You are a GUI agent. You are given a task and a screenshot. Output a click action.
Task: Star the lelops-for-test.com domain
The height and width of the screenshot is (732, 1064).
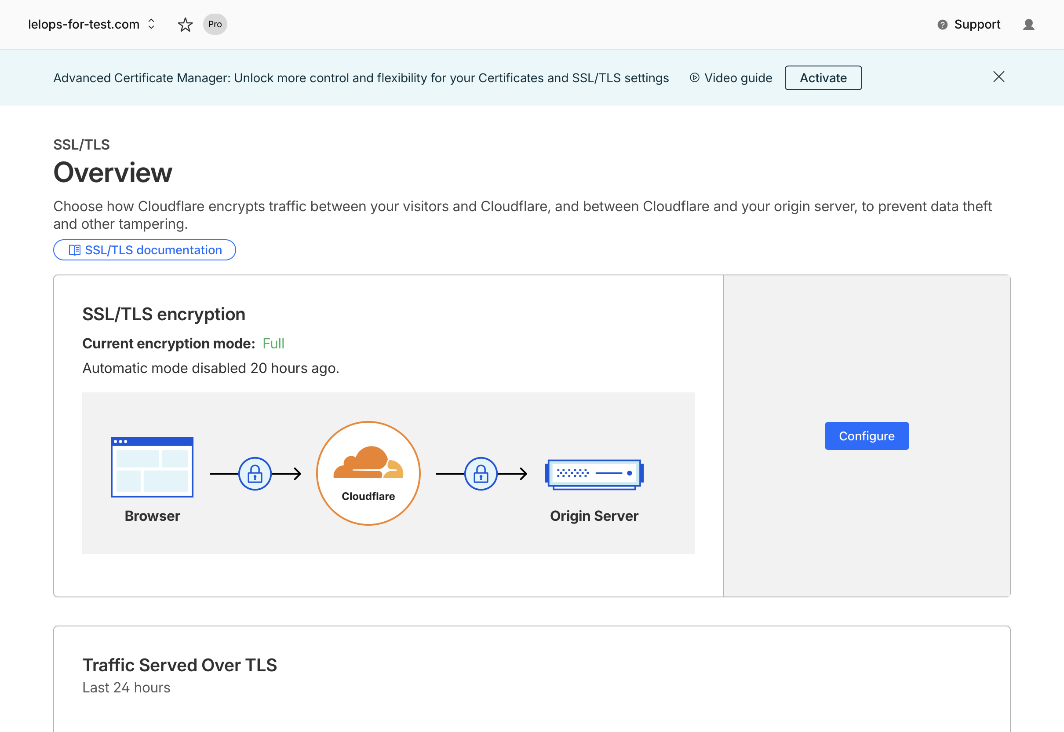pyautogui.click(x=185, y=24)
